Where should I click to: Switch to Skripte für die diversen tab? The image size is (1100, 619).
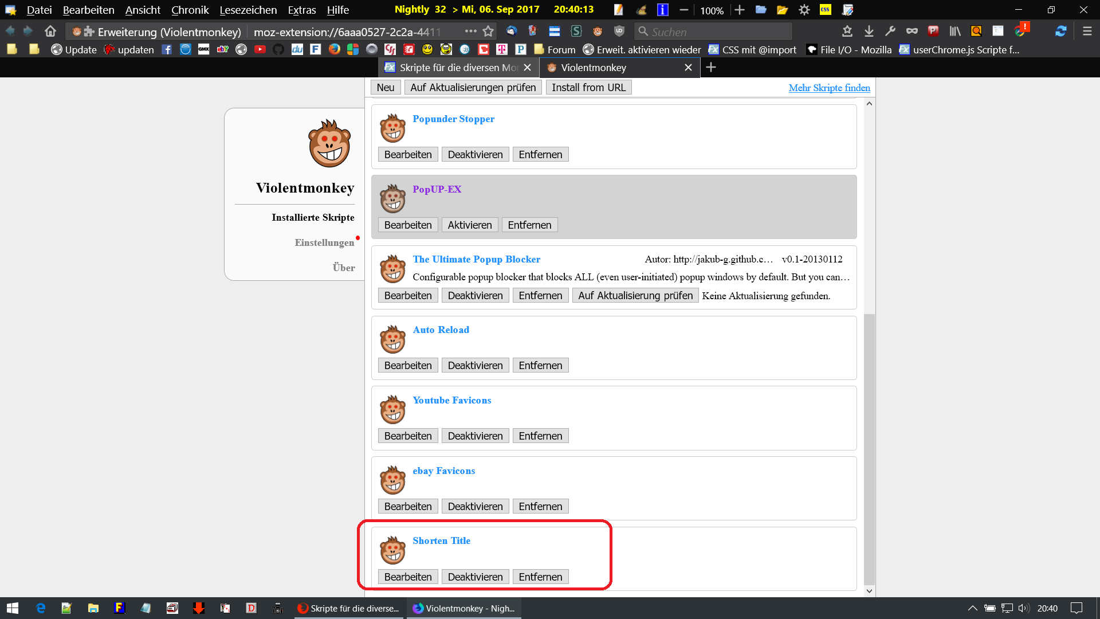point(453,68)
